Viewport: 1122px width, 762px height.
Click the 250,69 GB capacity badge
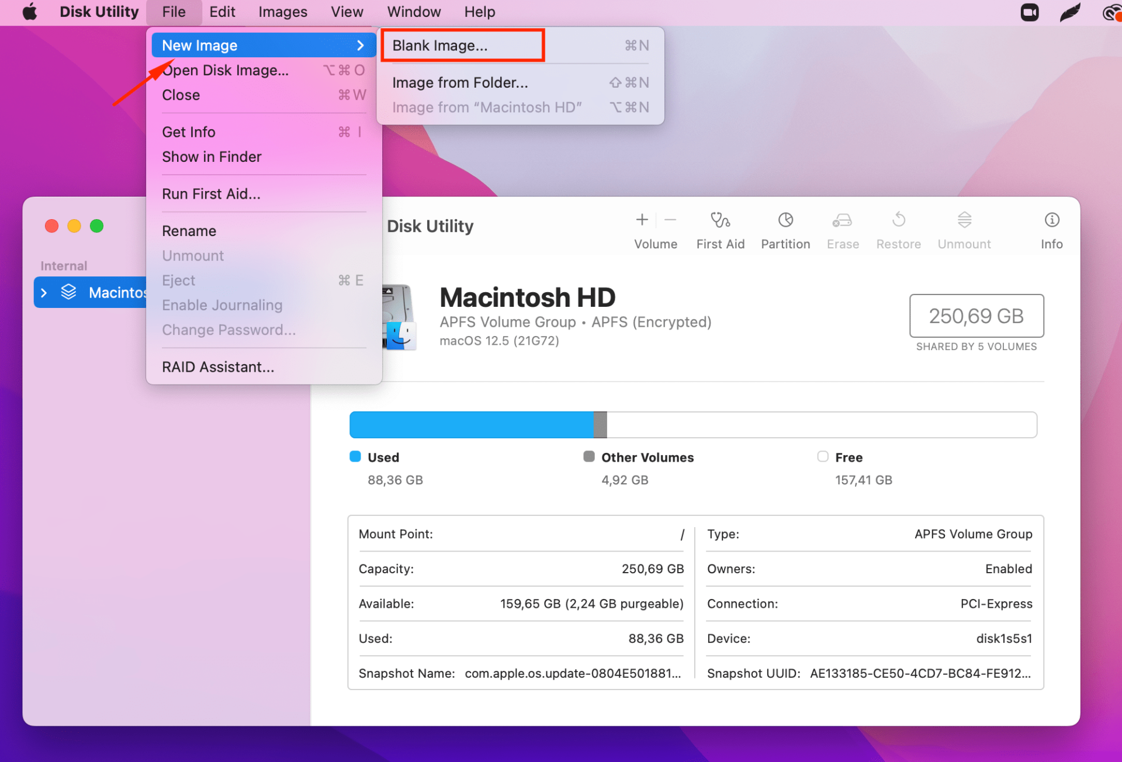point(976,316)
